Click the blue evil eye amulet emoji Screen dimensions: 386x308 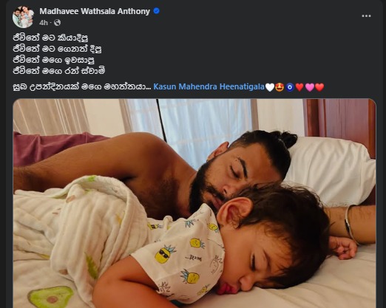[290, 87]
